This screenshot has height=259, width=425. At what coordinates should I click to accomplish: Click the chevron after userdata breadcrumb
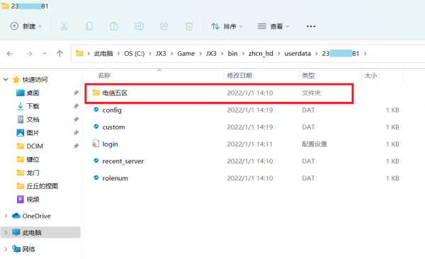pyautogui.click(x=317, y=54)
